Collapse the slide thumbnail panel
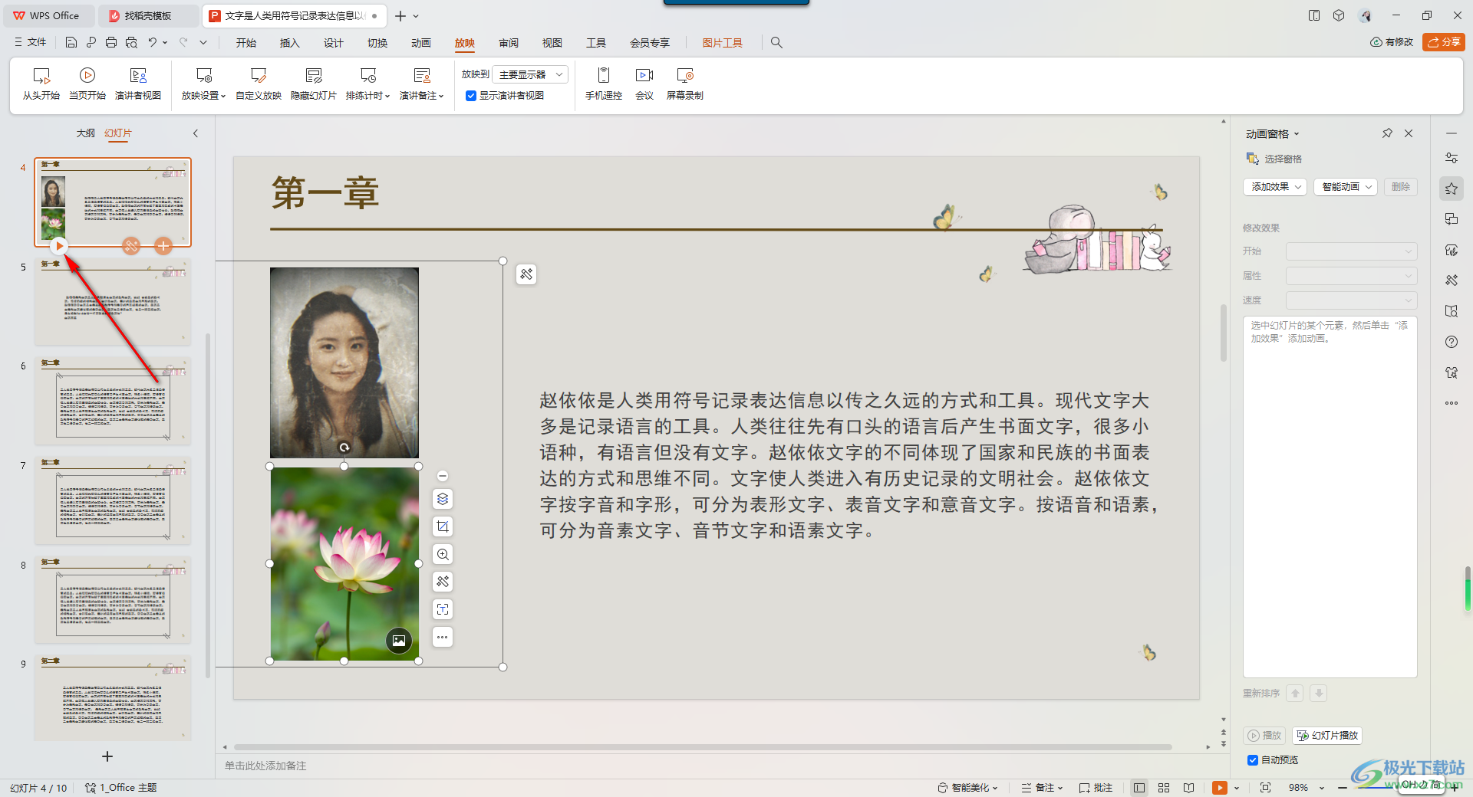1473x797 pixels. click(196, 133)
